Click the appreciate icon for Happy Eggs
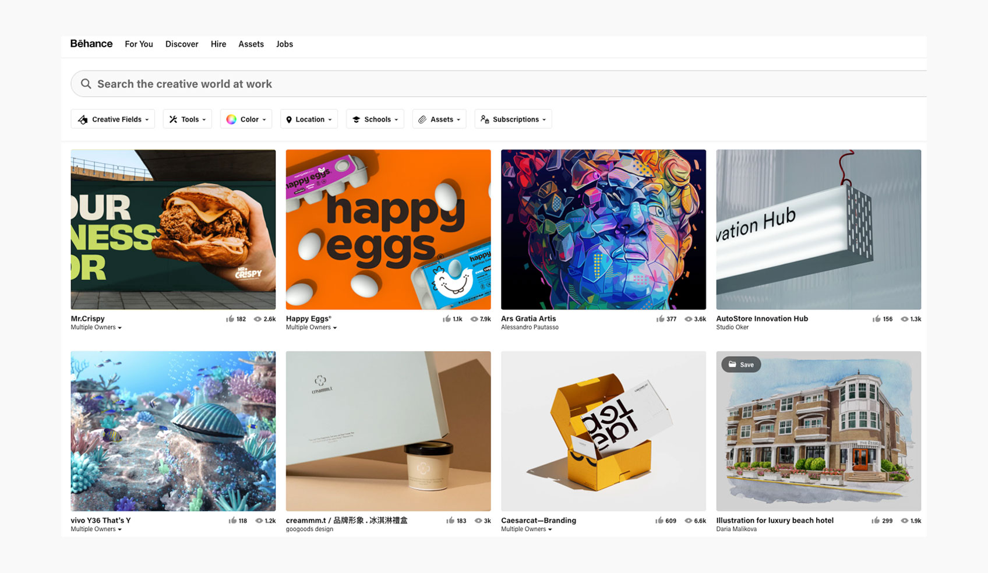 (447, 319)
